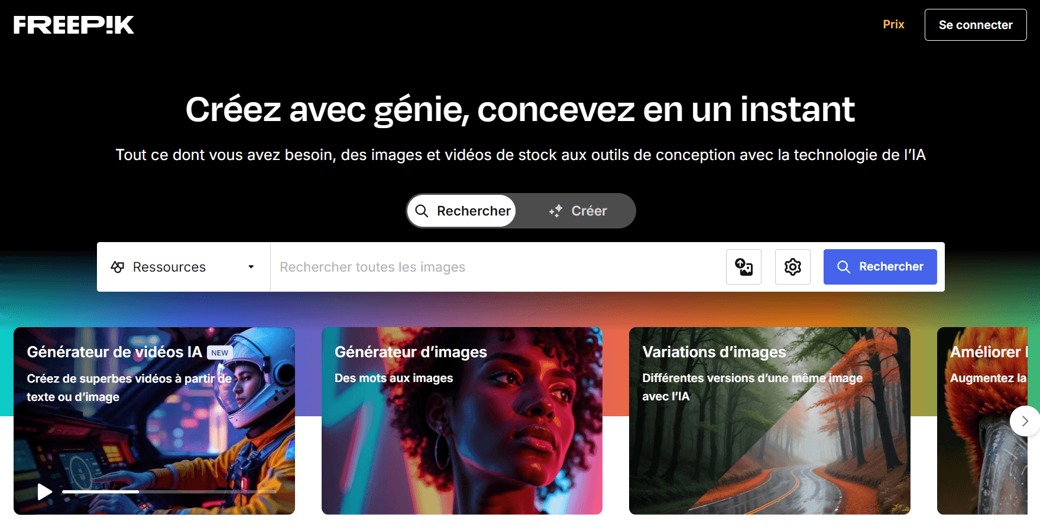Click the NEW badge on video generator
Viewport: 1040px width, 532px height.
point(220,353)
